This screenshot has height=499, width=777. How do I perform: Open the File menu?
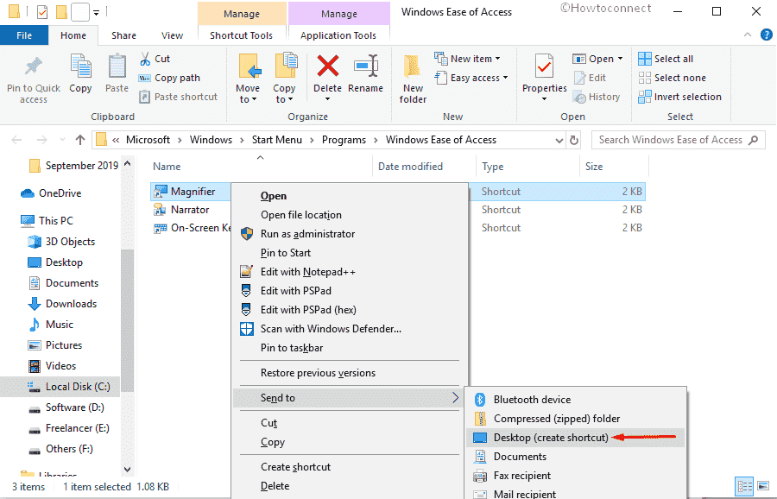pyautogui.click(x=24, y=35)
